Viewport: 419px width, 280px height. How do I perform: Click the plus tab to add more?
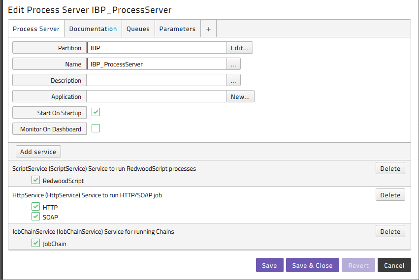208,29
